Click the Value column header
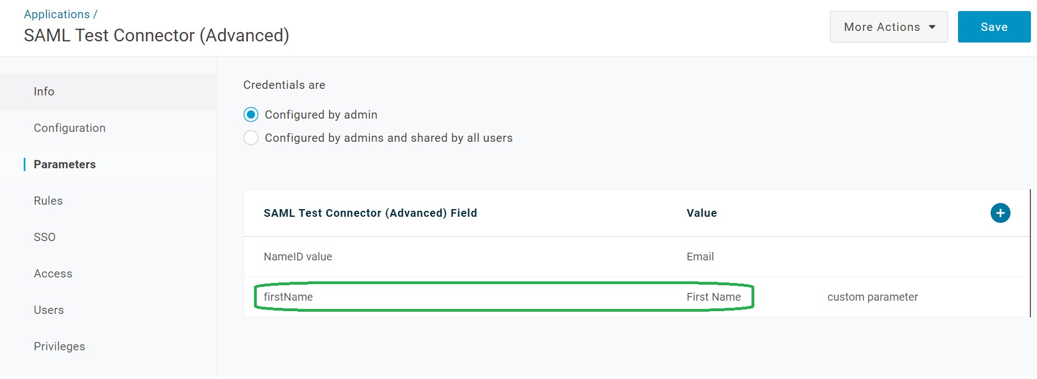 click(702, 213)
